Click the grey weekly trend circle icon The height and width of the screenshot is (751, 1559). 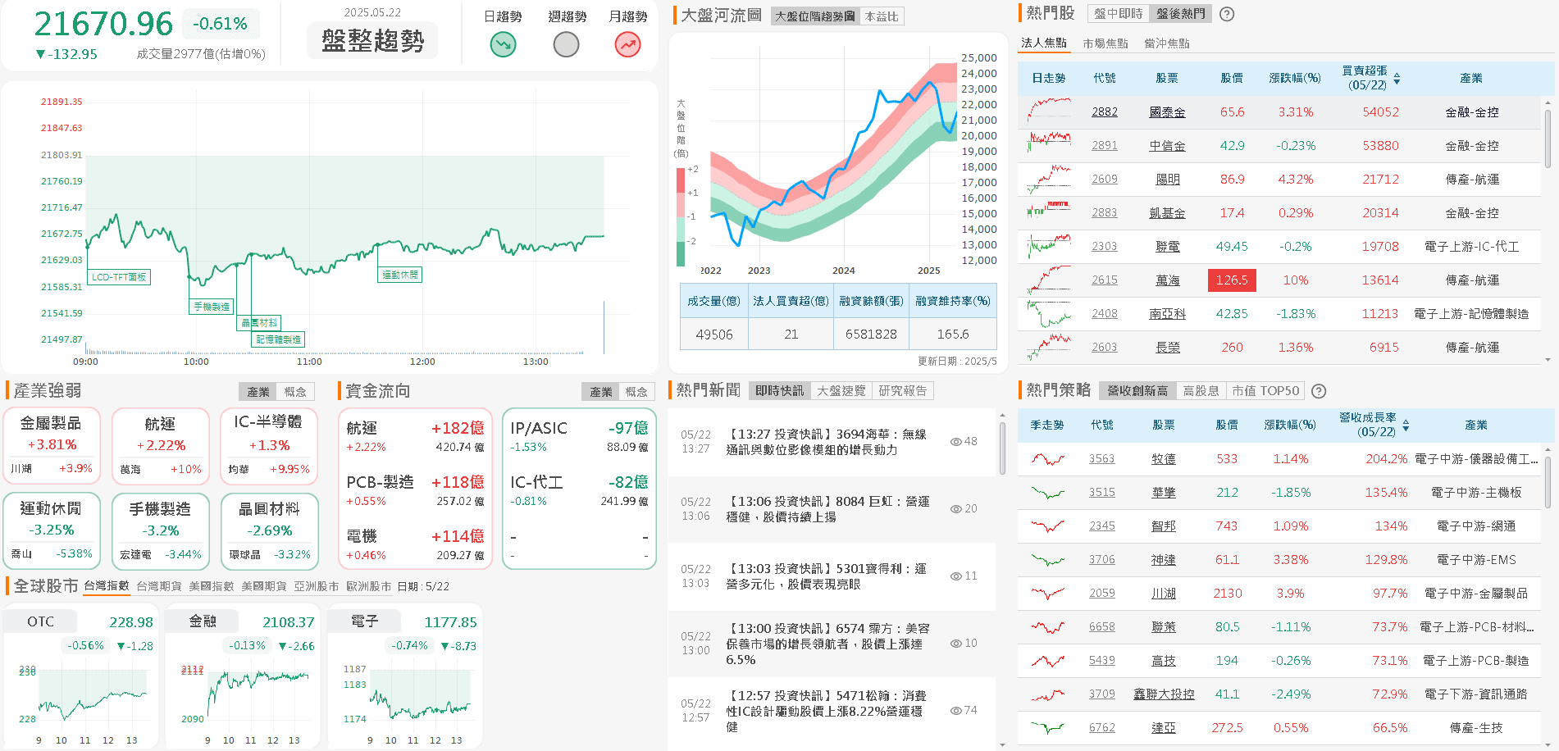(567, 44)
